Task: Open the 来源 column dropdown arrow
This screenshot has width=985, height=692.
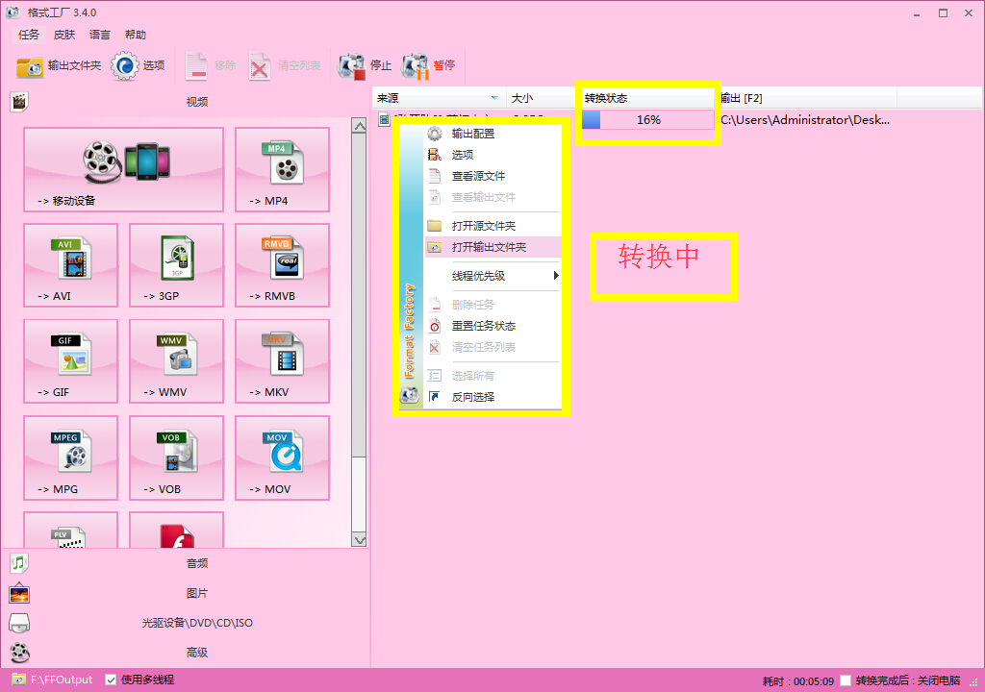Action: (x=494, y=98)
